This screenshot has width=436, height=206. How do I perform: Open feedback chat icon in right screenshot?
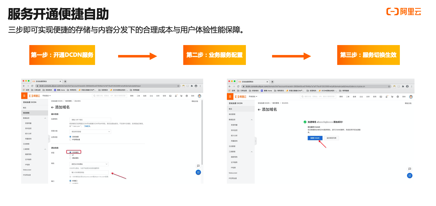pyautogui.click(x=410, y=169)
